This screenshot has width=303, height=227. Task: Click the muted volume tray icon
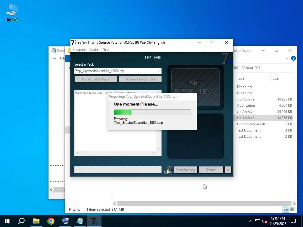click(265, 221)
